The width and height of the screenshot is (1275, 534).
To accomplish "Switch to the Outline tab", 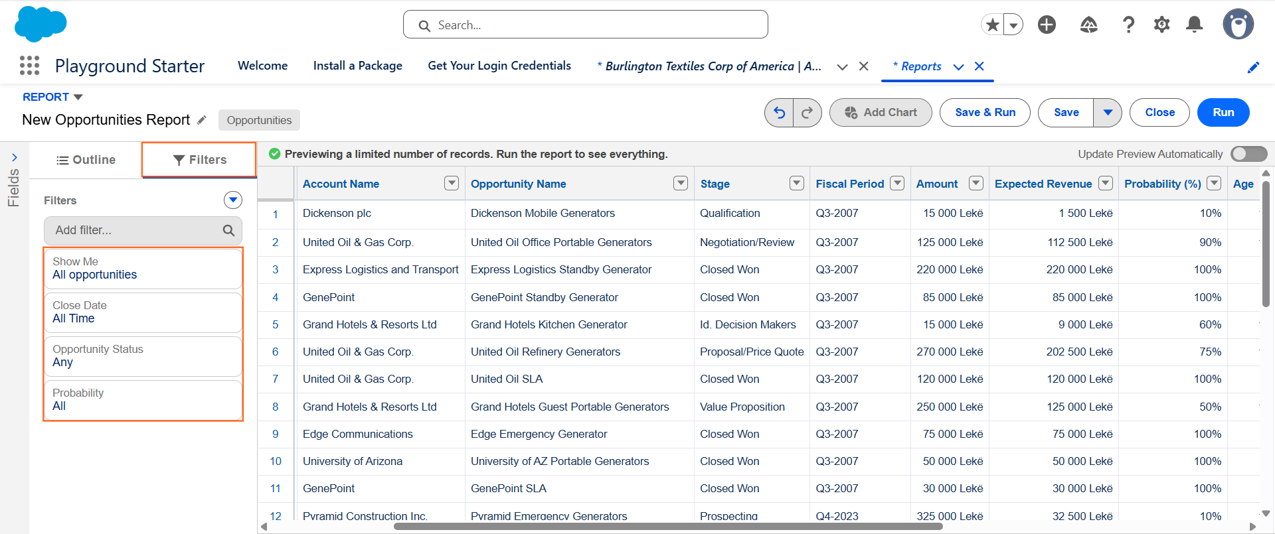I will (86, 160).
